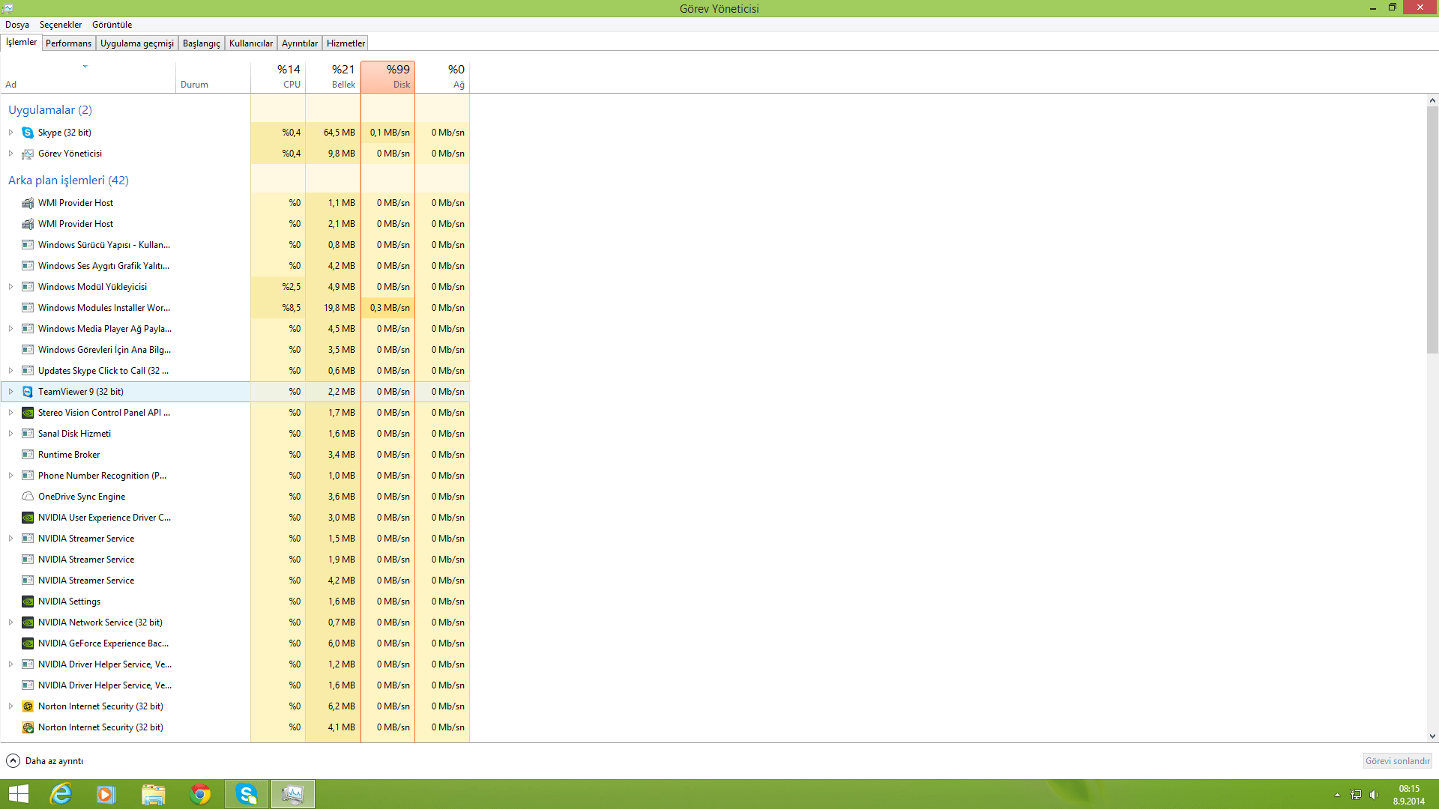Switch to the Performans tab
This screenshot has height=809, width=1439.
click(68, 43)
